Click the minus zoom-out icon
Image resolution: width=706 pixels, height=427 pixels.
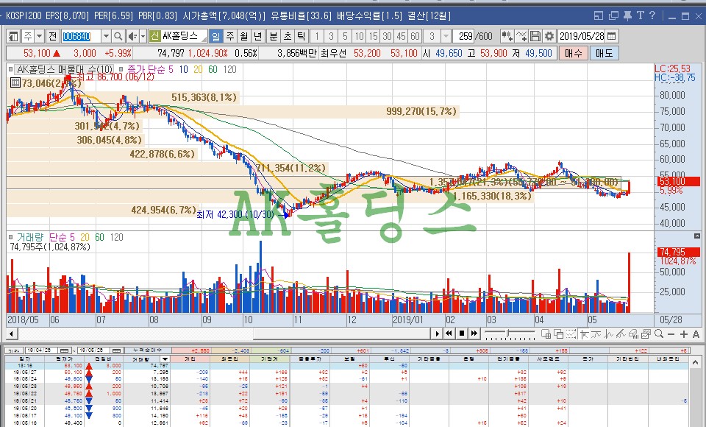point(671,334)
